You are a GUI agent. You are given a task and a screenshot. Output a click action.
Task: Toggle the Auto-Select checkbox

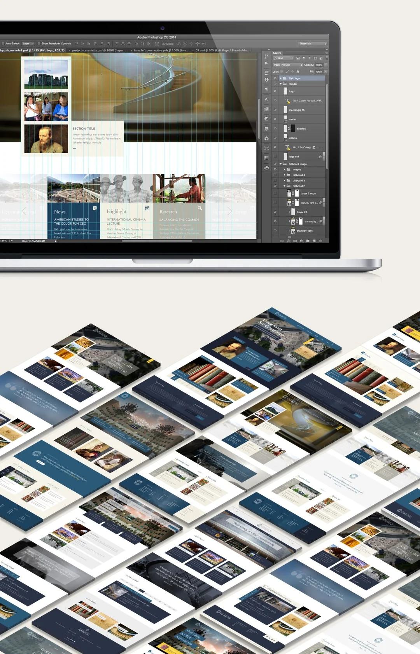3,44
